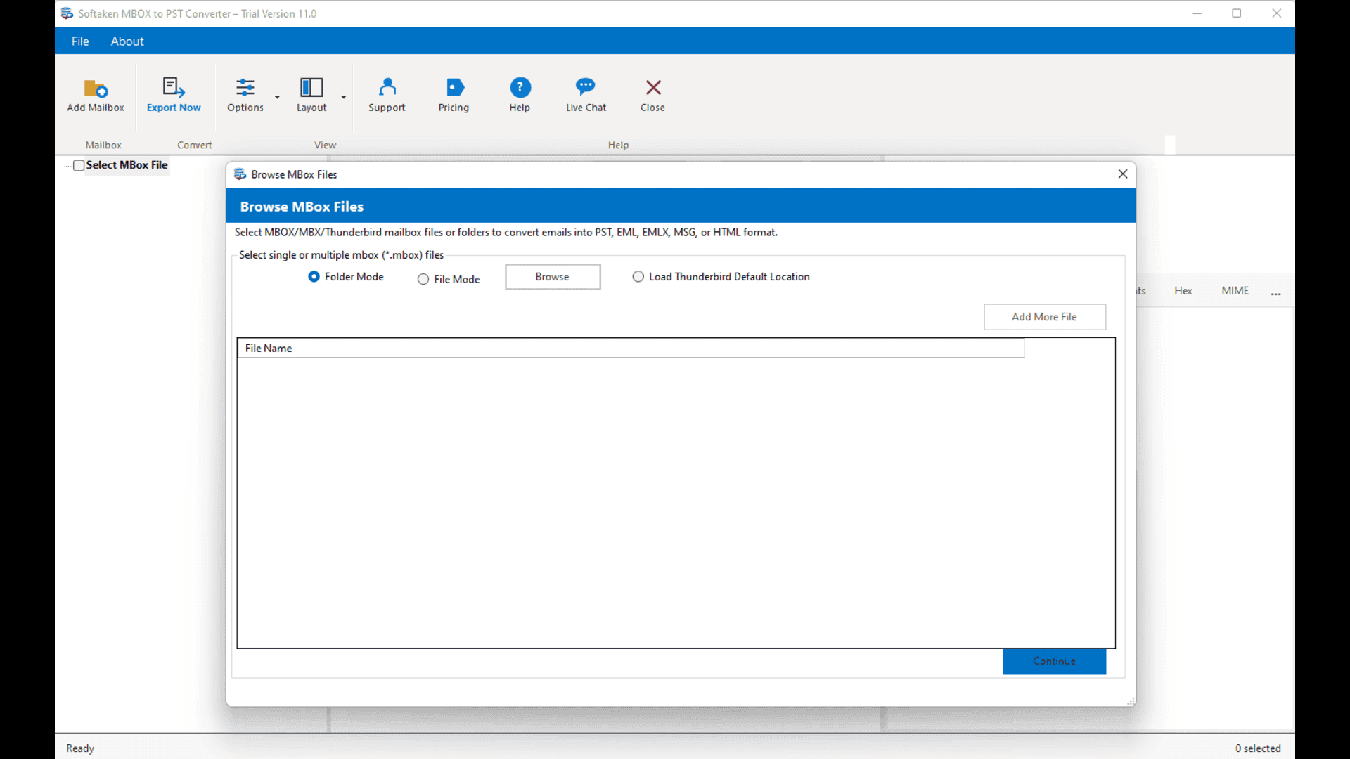
Task: Click the Add Mailbox toolbar icon
Action: click(96, 88)
